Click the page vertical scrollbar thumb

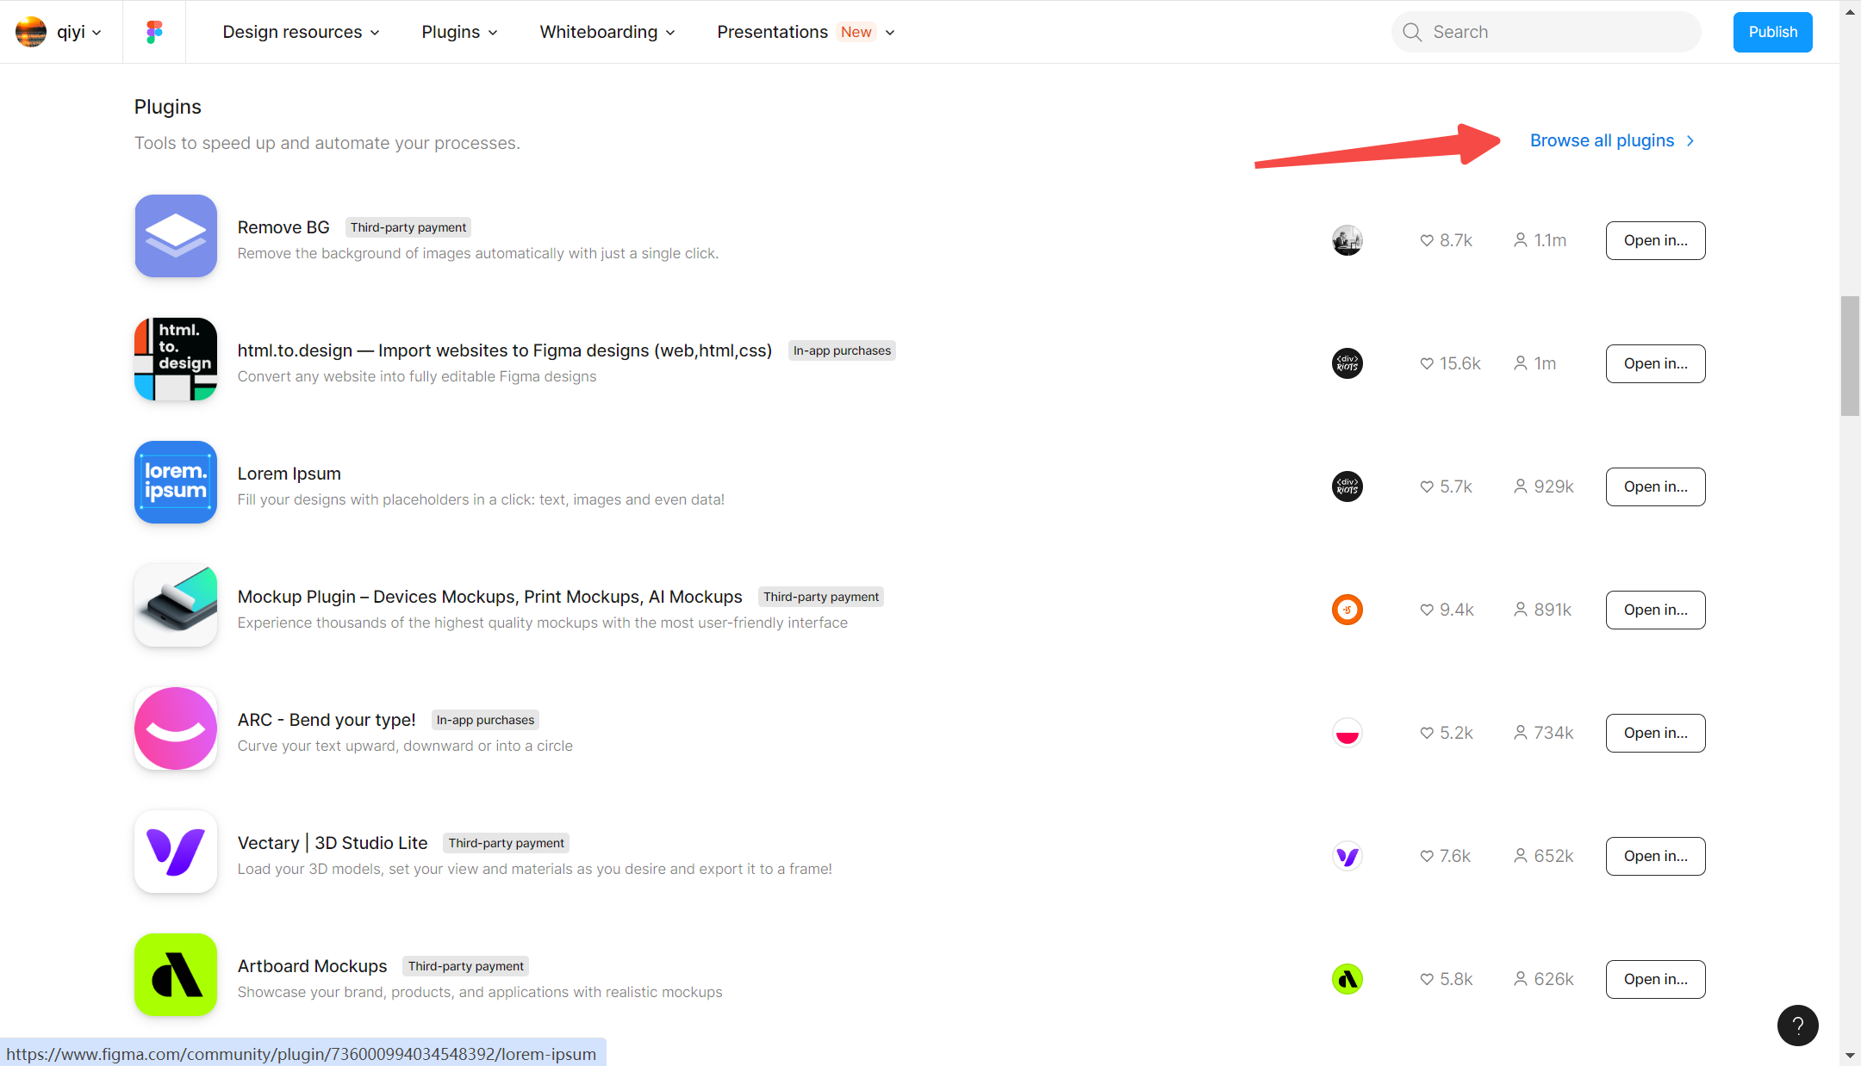click(1850, 356)
